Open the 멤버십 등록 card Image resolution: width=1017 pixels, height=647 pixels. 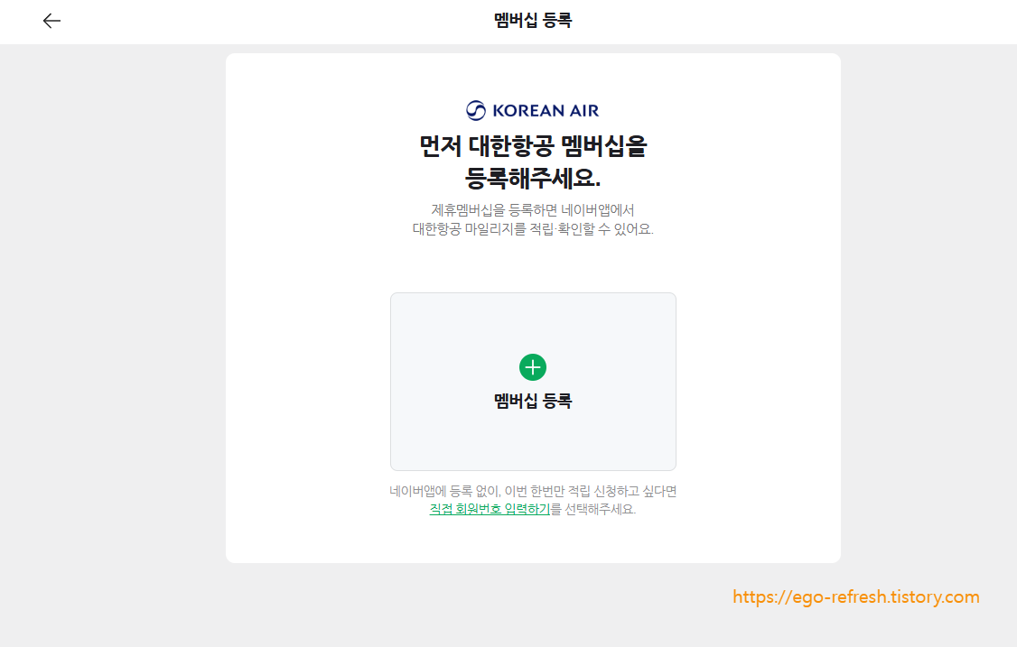click(x=533, y=381)
